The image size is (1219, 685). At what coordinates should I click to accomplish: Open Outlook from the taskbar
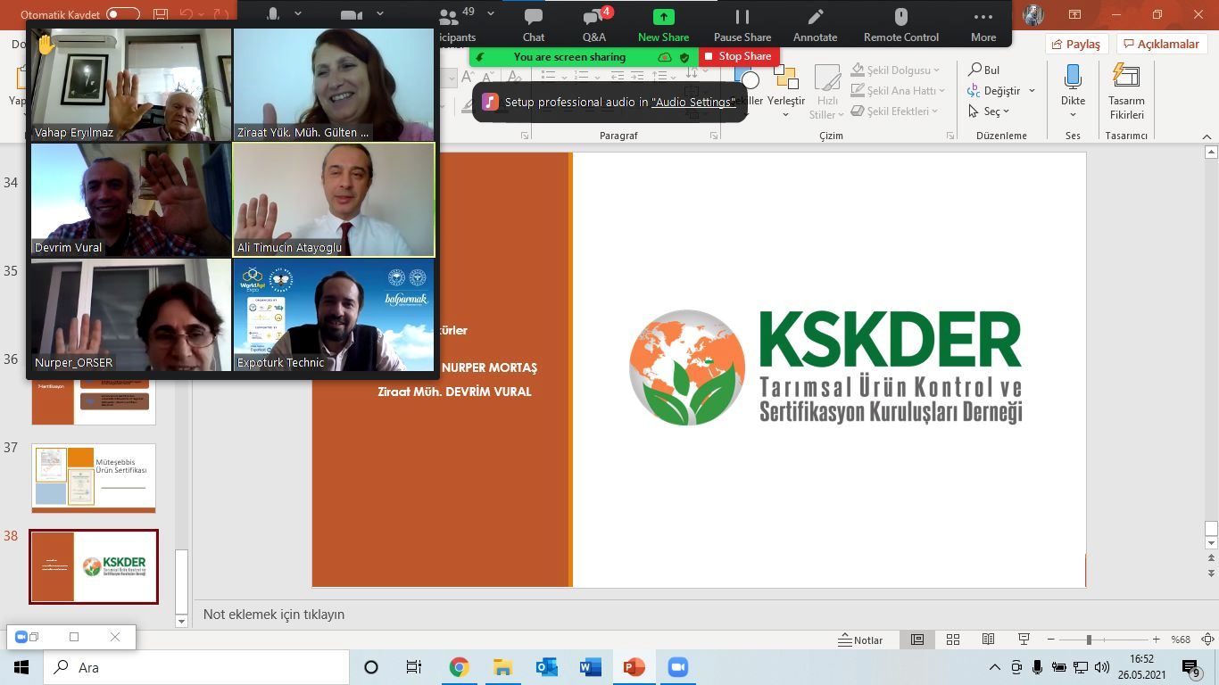[546, 667]
